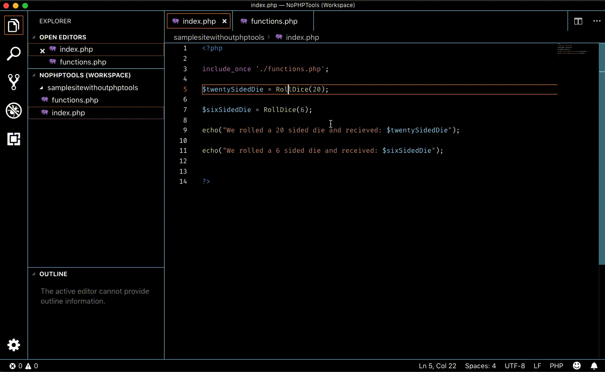605x372 pixels.
Task: Click the closing ?> tag on line 14
Action: pos(206,181)
